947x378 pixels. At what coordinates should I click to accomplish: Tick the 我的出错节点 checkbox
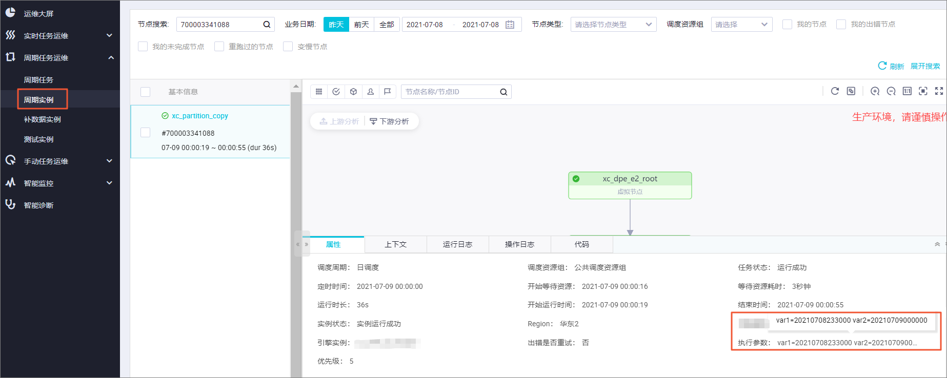841,24
